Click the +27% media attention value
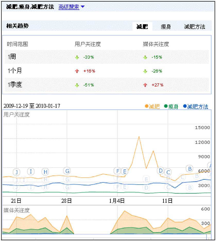Image resolution: width=216 pixels, height=241 pixels. point(157,85)
